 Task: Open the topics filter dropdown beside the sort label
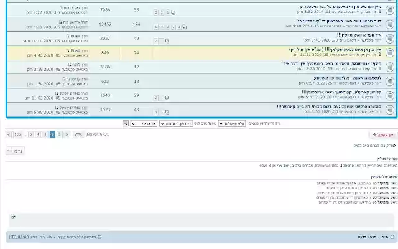(x=232, y=123)
